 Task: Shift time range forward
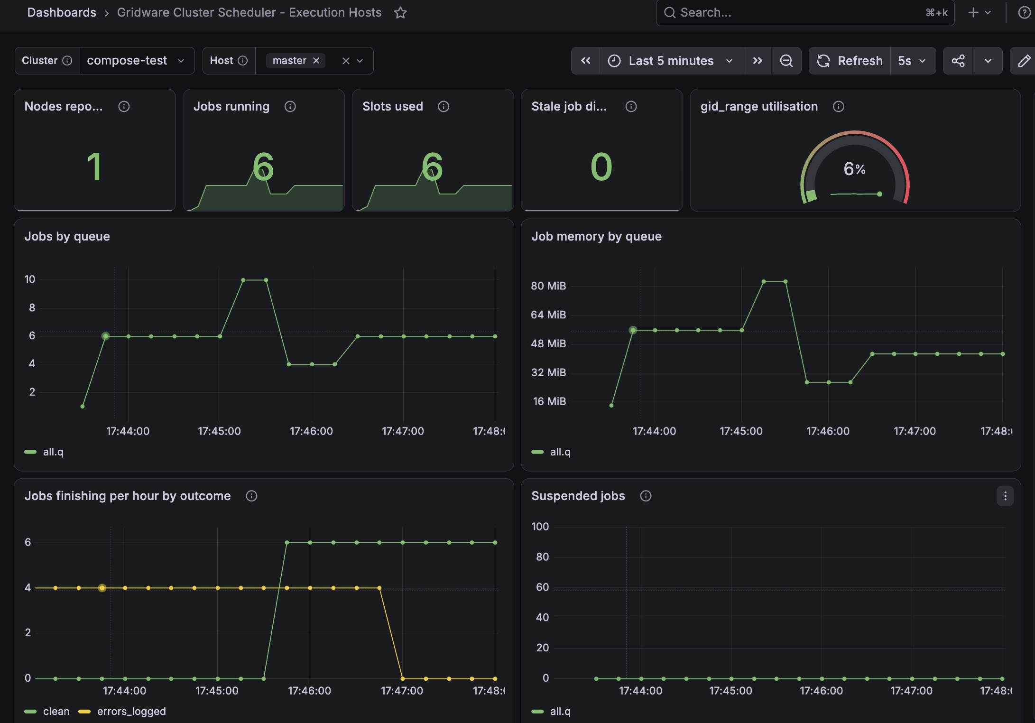coord(758,61)
